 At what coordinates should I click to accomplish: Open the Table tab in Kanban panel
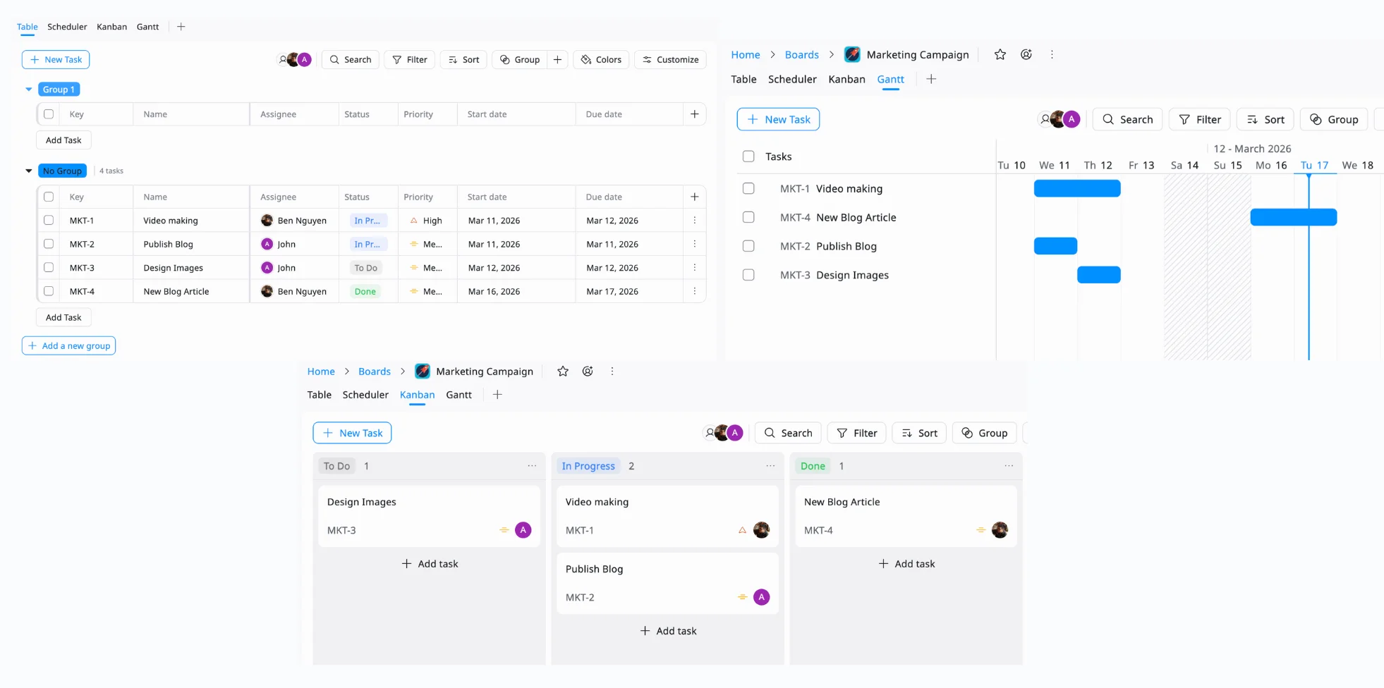pos(319,395)
